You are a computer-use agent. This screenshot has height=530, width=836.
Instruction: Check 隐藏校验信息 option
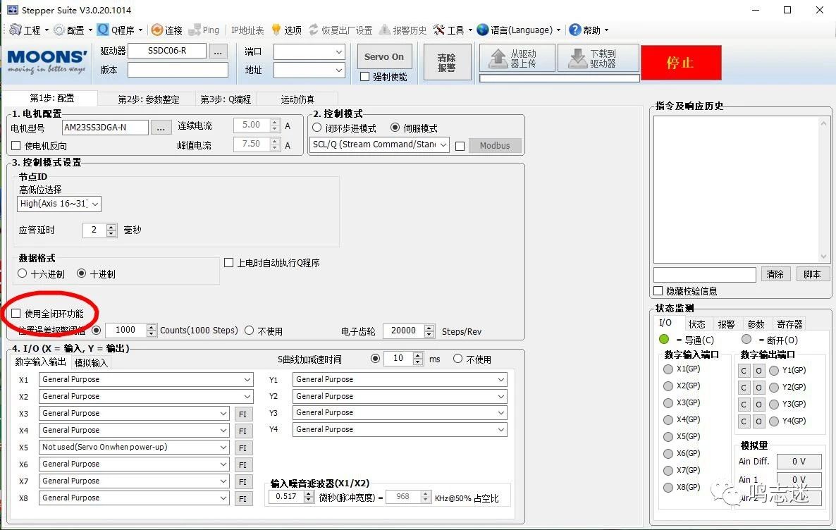[658, 290]
